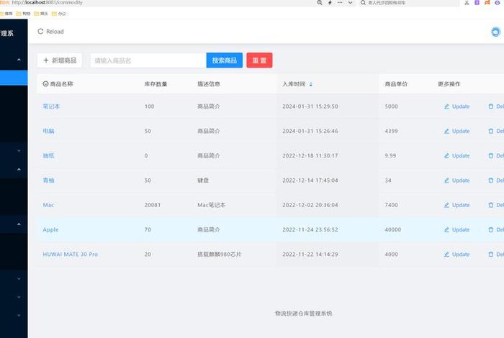The height and width of the screenshot is (338, 504).
Task: Click the lightning bolt icon in address bar
Action: 330,3
